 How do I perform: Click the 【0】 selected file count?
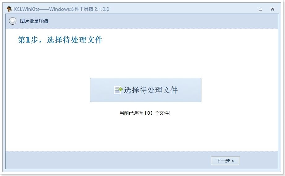149,113
